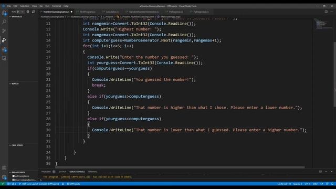This screenshot has height=189, width=336.
Task: Switch to PyRegress2.cs editor tab
Action: [x=201, y=12]
